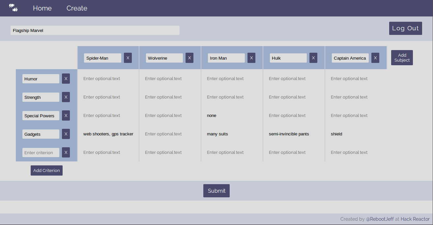
Task: Edit the Hulk subject name field
Action: click(x=288, y=58)
